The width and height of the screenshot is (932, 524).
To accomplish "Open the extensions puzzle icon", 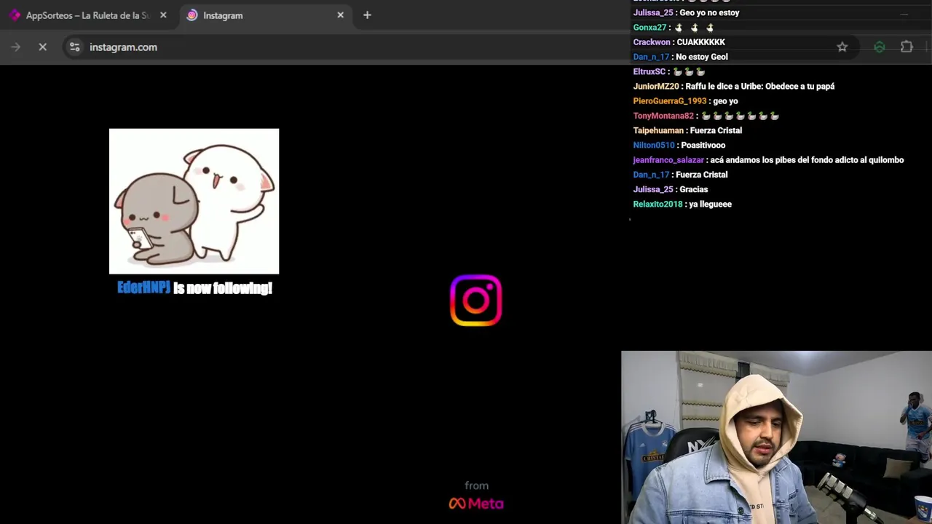I will 907,47.
